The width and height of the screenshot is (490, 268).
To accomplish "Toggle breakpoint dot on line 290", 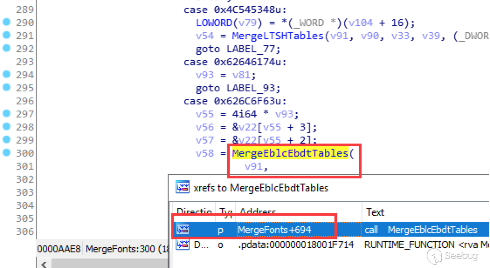I will (7, 22).
